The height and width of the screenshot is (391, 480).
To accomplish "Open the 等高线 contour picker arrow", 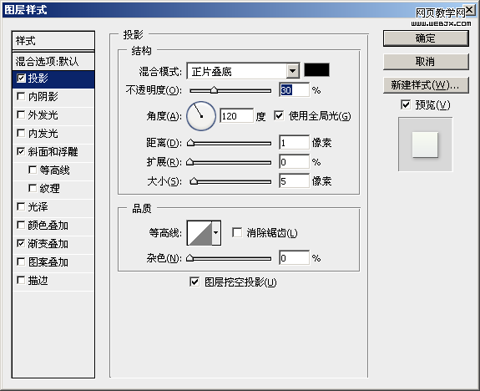I will tap(216, 233).
